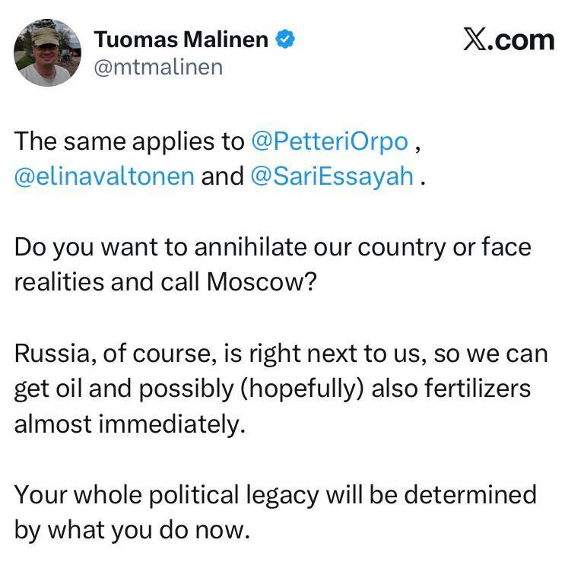Open the @PetteriOrpo mention
Screen dimensions: 584x565
pyautogui.click(x=329, y=141)
